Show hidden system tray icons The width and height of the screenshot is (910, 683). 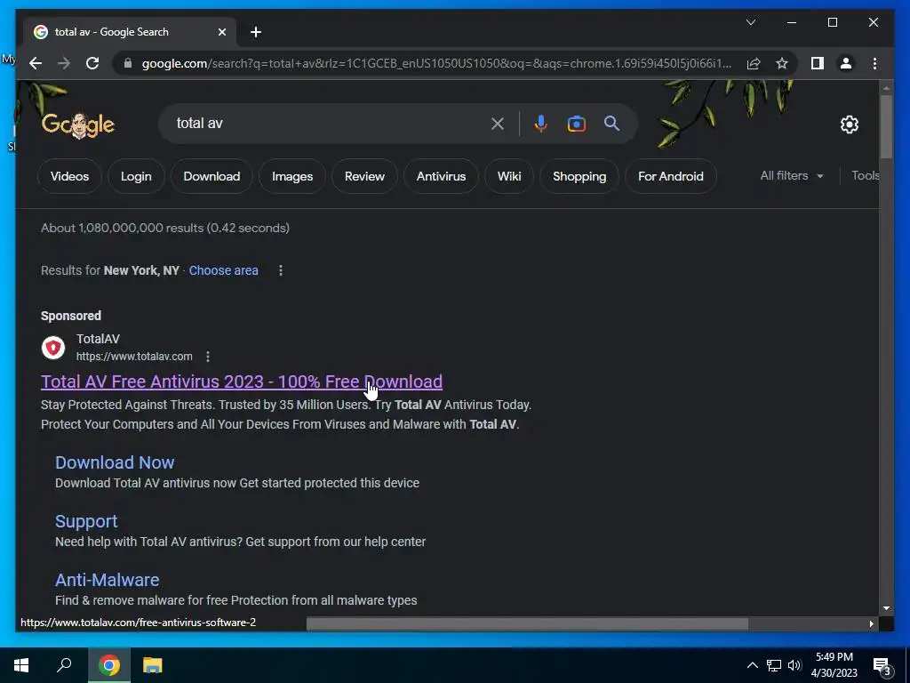tap(752, 665)
